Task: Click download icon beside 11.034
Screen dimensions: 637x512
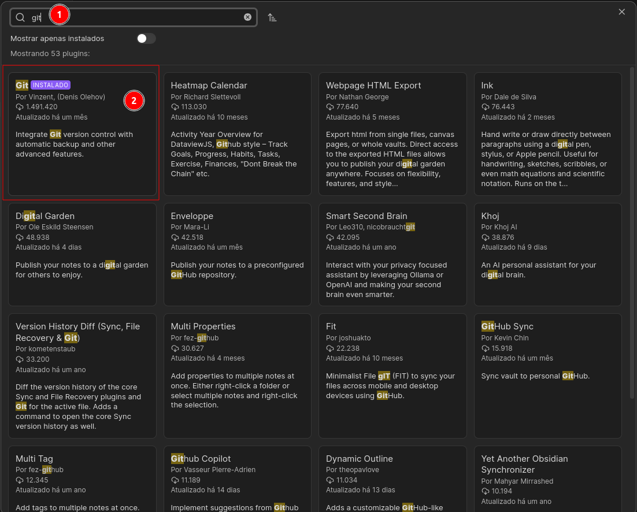Action: pyautogui.click(x=330, y=480)
